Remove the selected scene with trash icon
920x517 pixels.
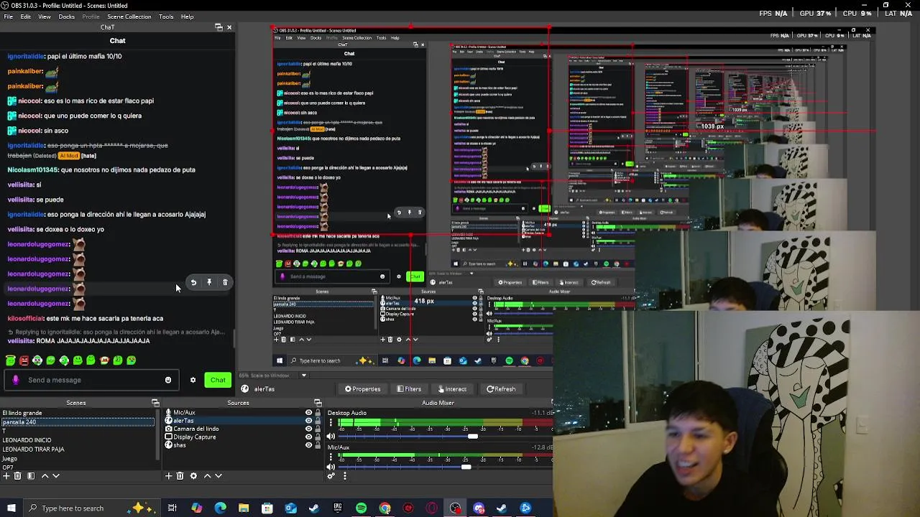pos(17,476)
